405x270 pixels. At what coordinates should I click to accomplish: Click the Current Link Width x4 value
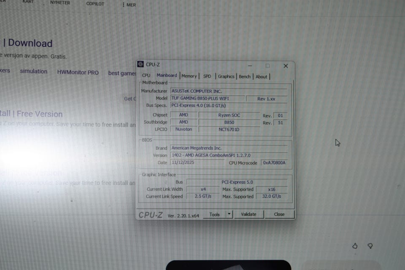[203, 189]
